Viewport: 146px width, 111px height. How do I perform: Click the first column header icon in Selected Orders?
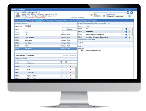[x=61, y=62]
